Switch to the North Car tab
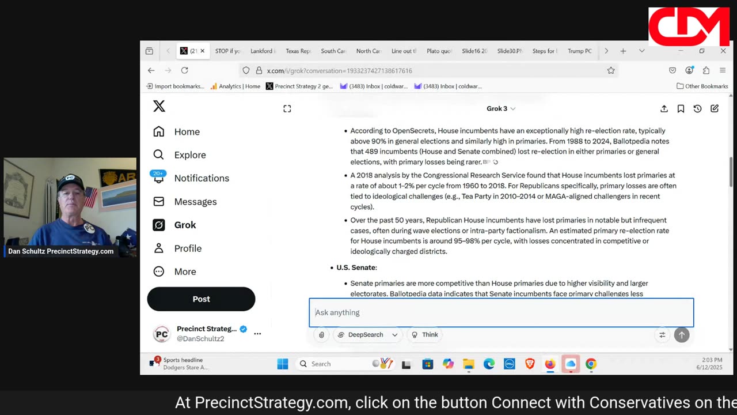 368,51
